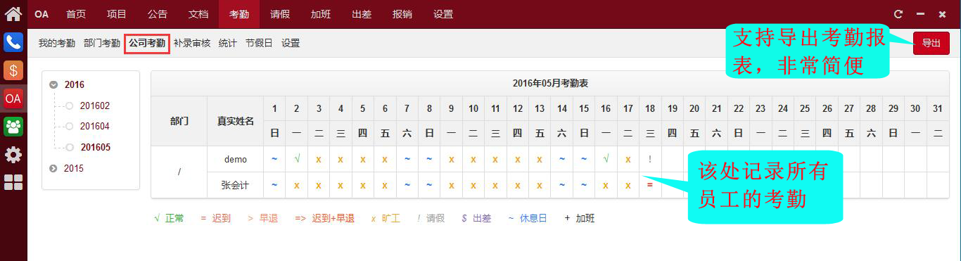Open the gear settings sidebar icon

click(13, 155)
